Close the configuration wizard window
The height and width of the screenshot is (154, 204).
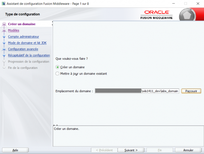point(198,3)
